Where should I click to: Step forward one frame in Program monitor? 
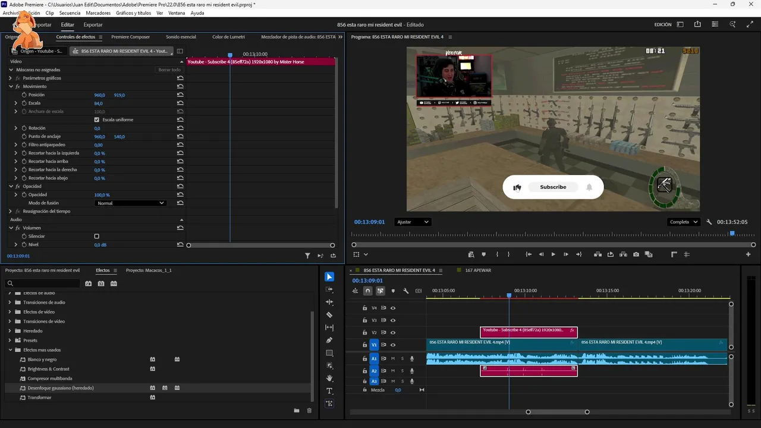pos(565,254)
